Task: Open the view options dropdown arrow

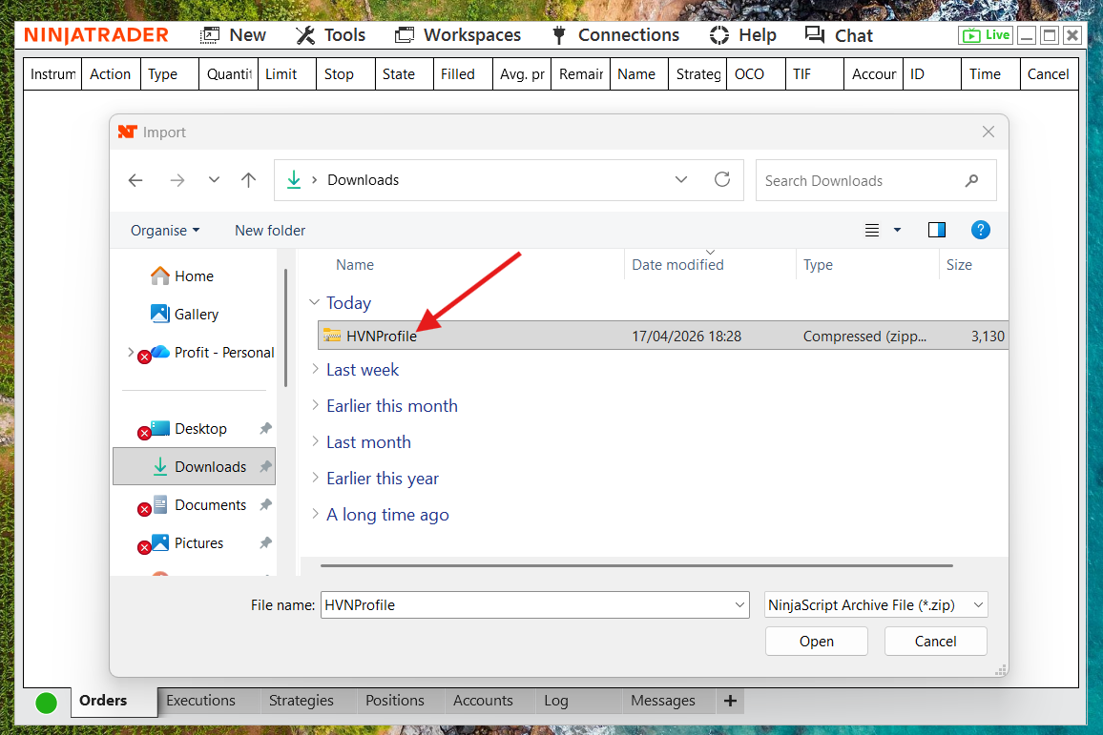Action: click(x=897, y=230)
